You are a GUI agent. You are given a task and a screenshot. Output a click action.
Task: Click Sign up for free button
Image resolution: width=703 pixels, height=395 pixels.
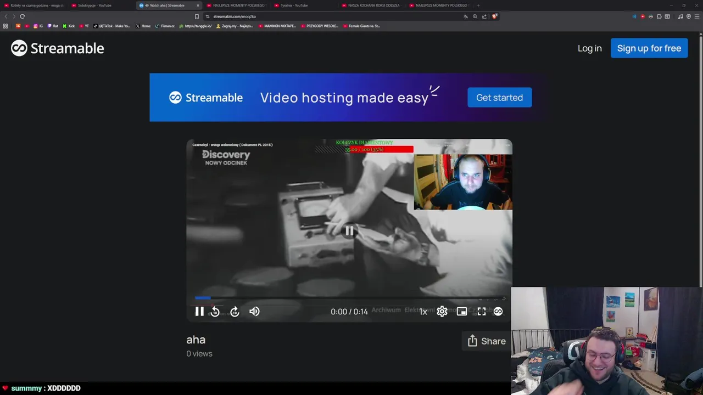(x=649, y=48)
